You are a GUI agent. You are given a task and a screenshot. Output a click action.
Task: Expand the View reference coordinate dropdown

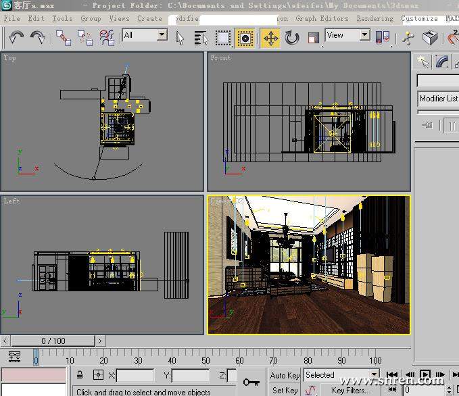[x=347, y=35]
